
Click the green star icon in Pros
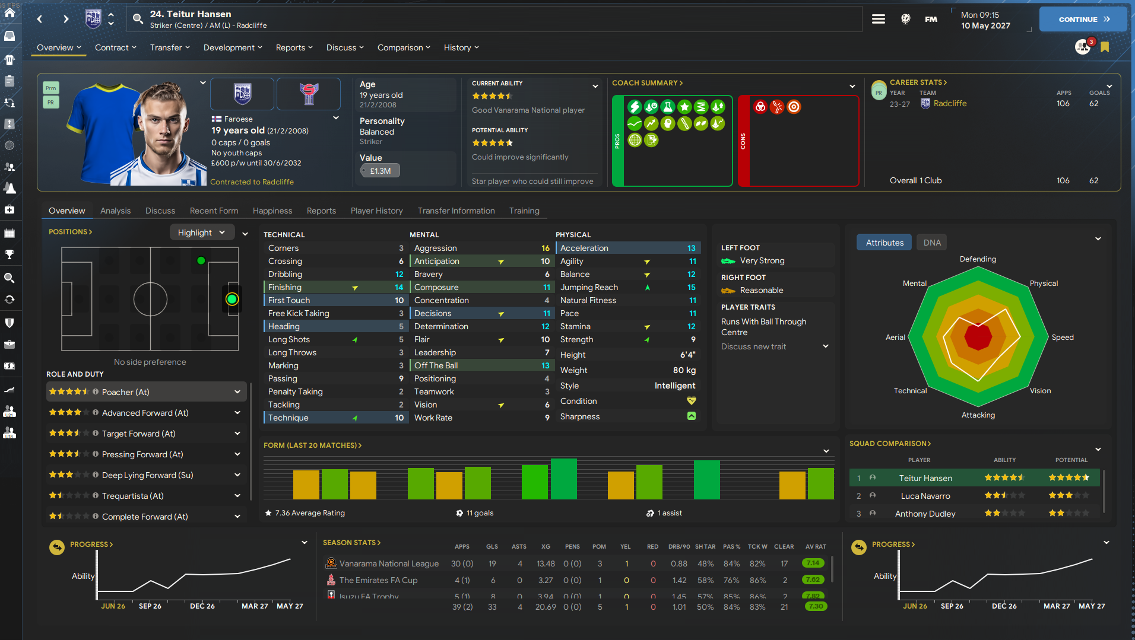684,107
